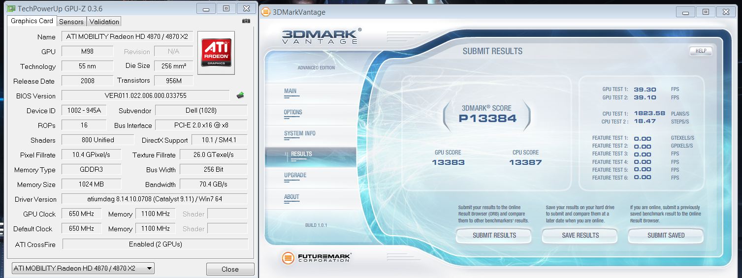Viewport: 742px width, 278px height.
Task: Click the CPU TEST 1 value 1823.58
Action: 649,113
